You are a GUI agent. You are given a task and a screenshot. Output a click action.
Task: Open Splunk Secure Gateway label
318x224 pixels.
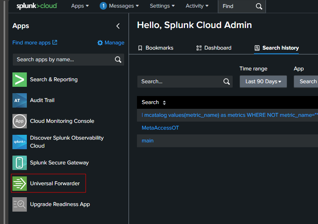(x=59, y=163)
